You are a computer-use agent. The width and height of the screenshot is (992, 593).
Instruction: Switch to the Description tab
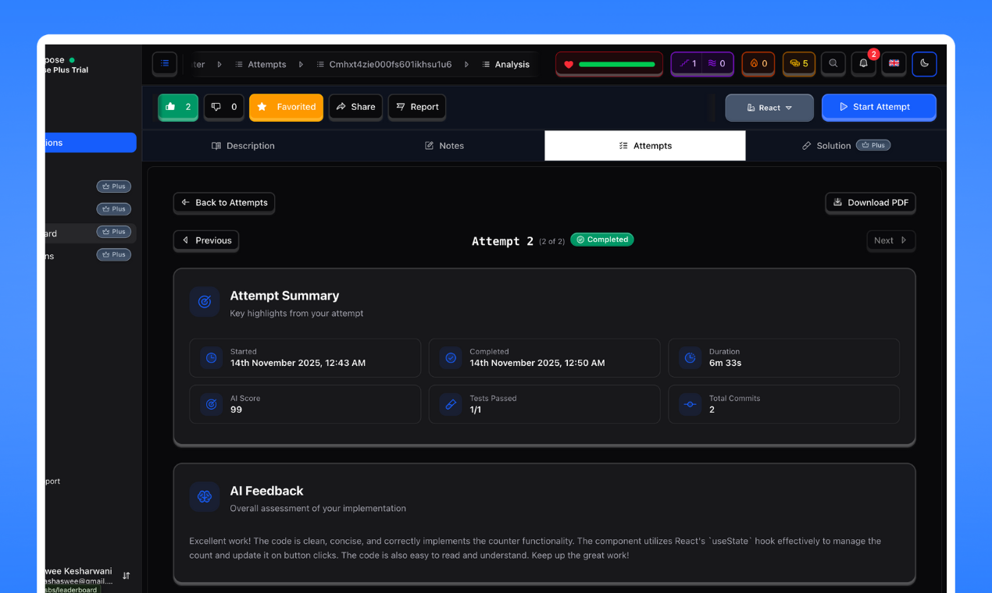click(243, 146)
